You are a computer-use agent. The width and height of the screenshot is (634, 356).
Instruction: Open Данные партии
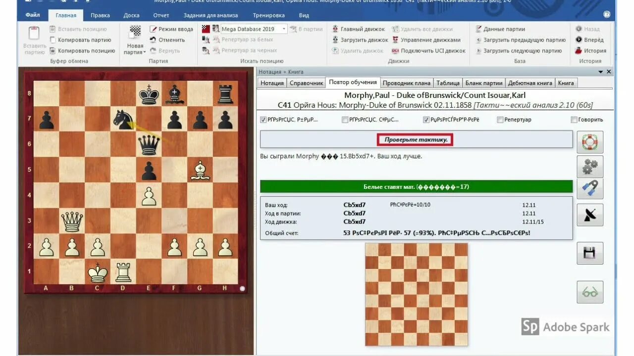tap(500, 29)
